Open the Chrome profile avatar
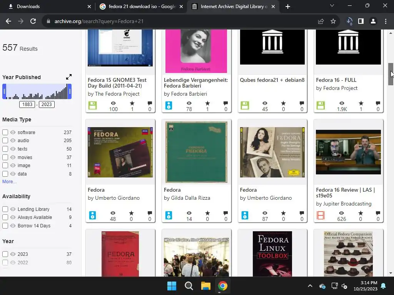This screenshot has height=295, width=394. [373, 22]
